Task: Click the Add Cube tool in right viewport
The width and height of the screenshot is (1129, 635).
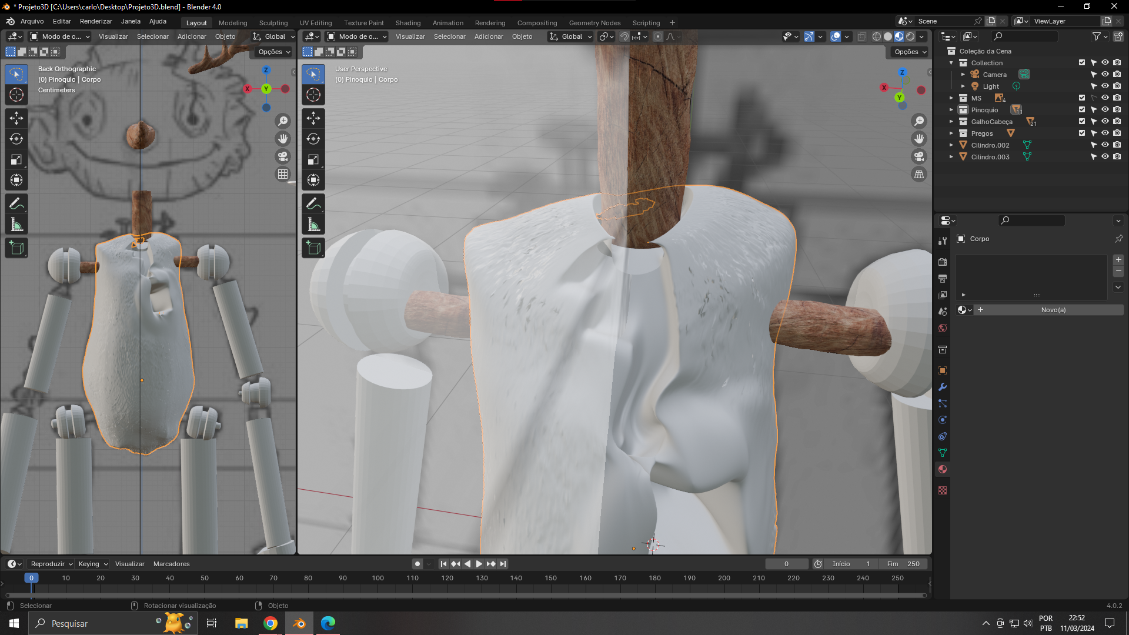Action: coord(313,248)
